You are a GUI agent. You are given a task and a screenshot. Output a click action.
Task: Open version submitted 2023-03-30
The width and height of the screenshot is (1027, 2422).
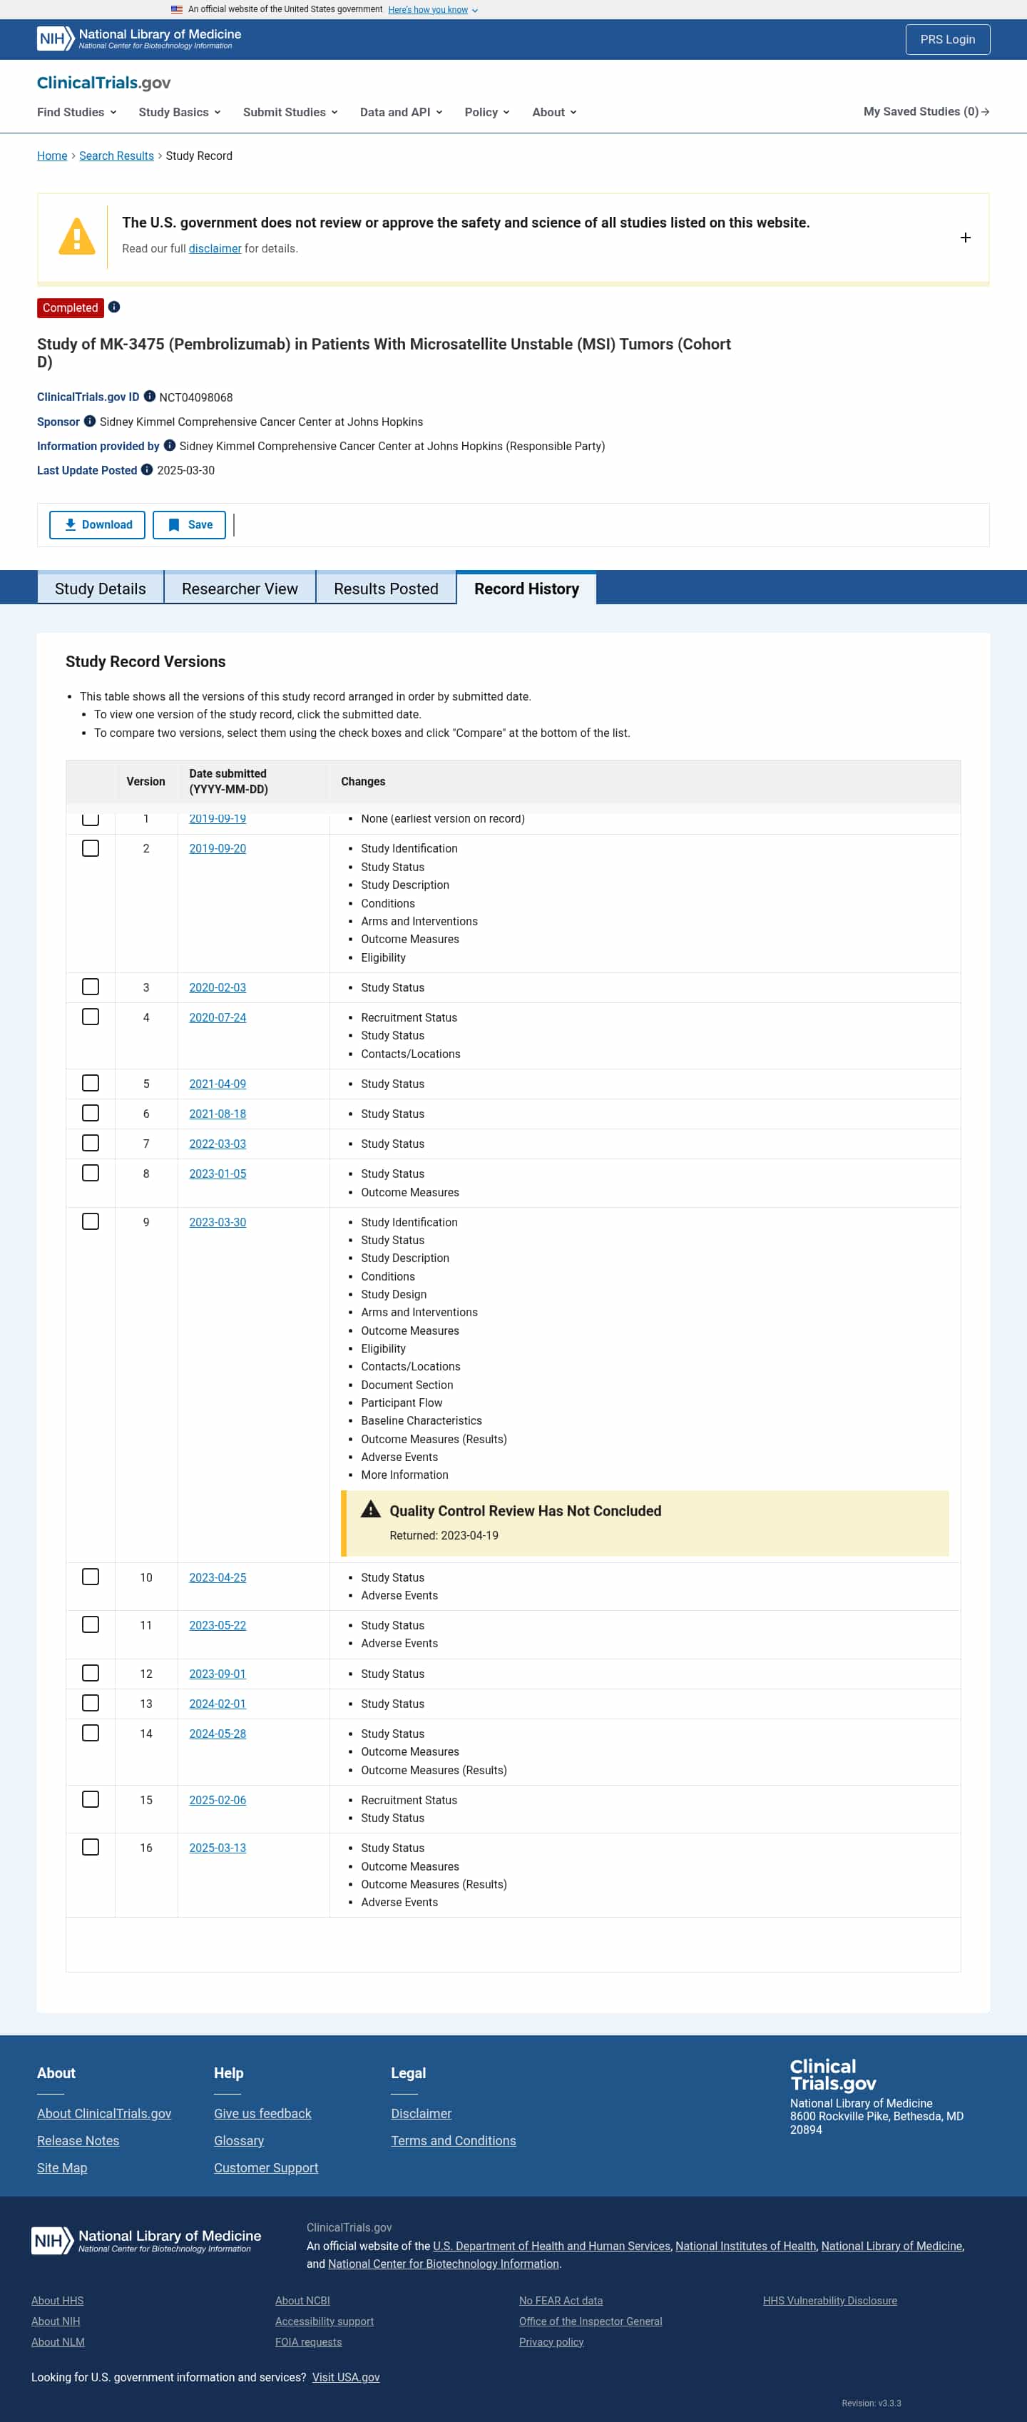pyautogui.click(x=218, y=1221)
